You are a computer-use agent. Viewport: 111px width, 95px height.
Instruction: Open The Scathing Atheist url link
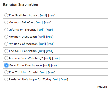pyautogui.click(x=44, y=15)
